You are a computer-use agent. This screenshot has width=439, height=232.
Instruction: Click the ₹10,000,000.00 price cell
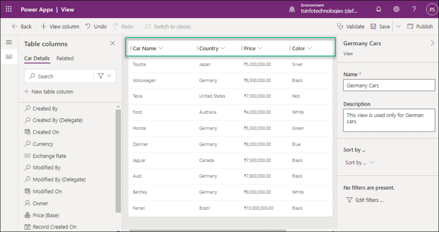(259, 208)
